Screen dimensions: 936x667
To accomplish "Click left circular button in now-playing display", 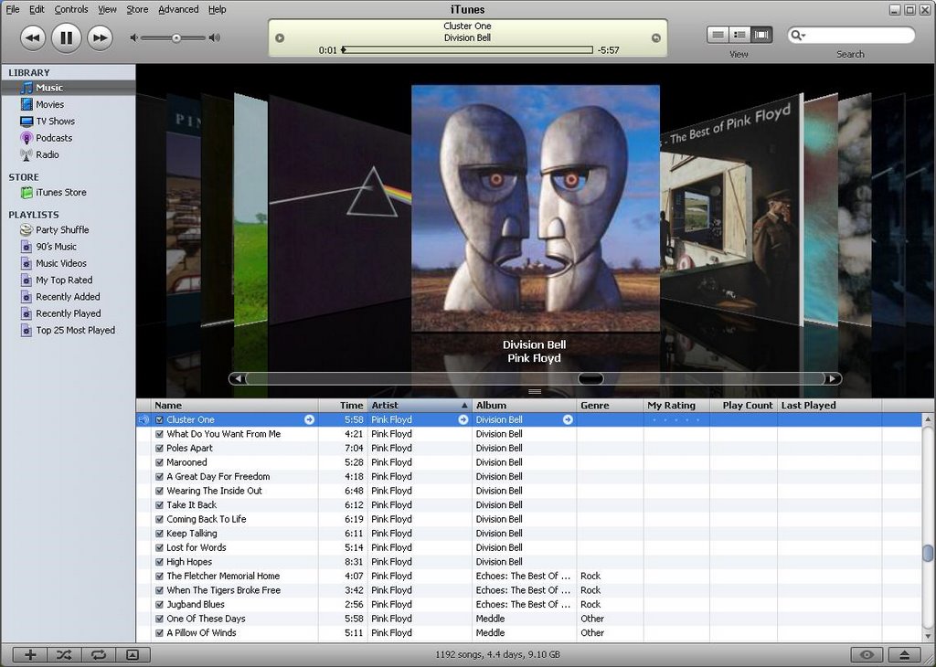I will coord(280,38).
